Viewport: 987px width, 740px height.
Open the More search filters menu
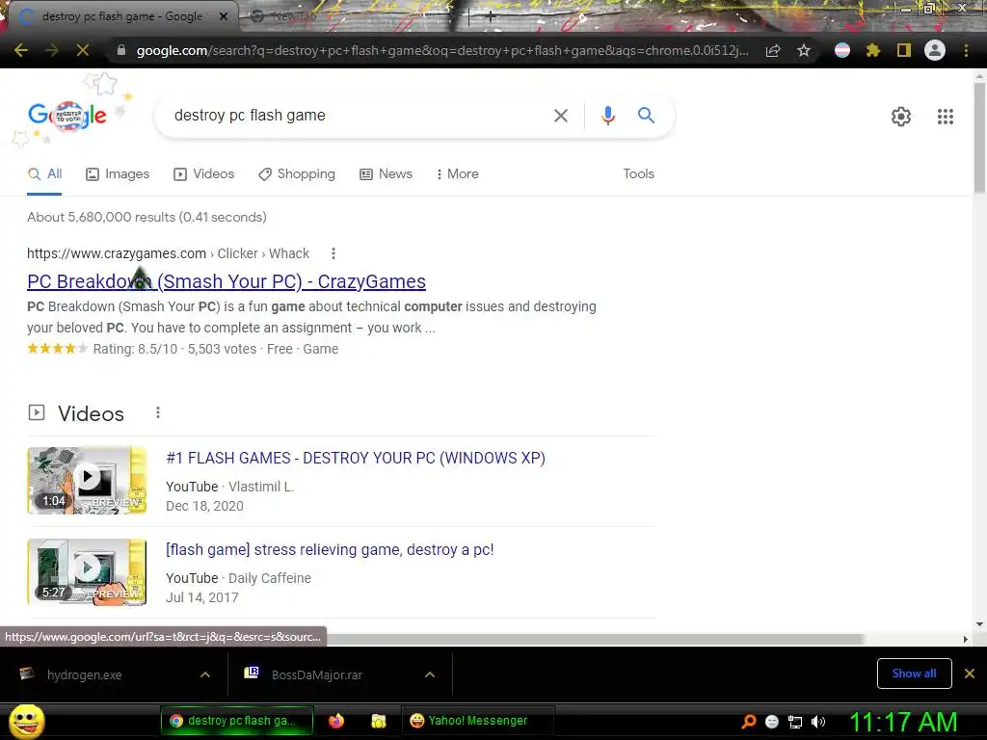(x=458, y=174)
